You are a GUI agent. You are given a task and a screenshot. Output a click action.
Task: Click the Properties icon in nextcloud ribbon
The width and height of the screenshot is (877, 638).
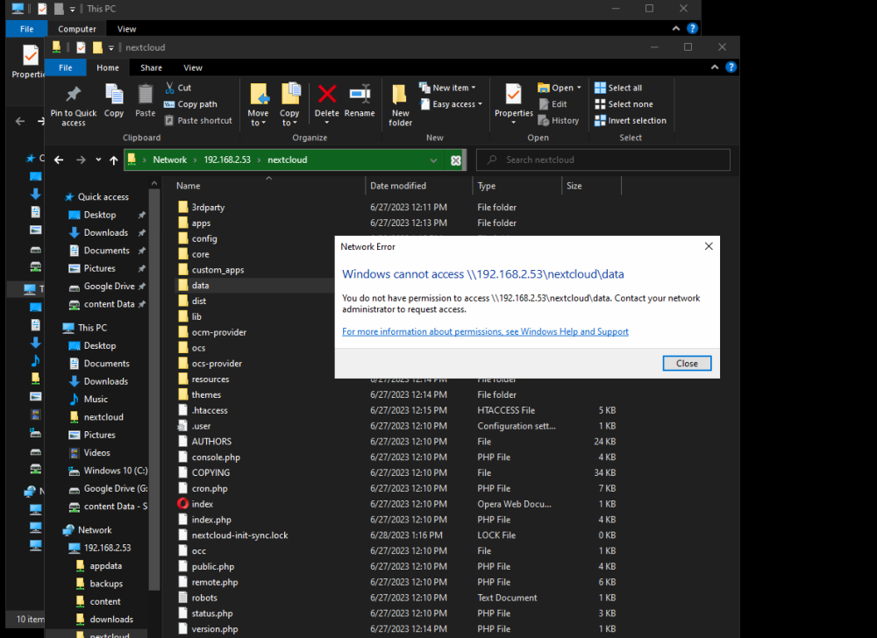(x=513, y=95)
